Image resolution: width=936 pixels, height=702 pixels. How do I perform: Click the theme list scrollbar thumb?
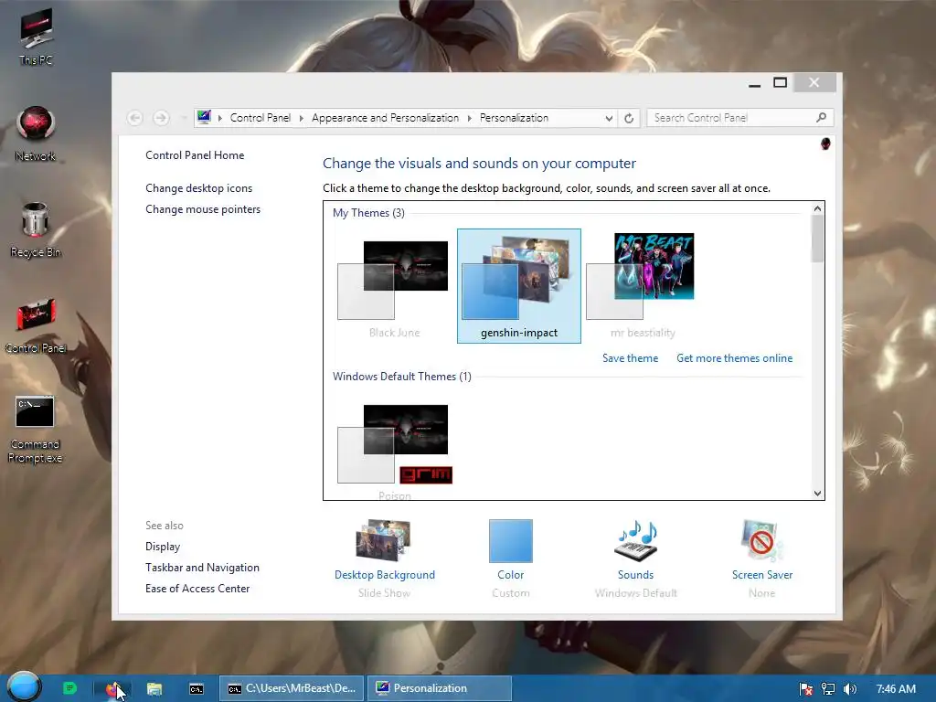[x=818, y=239]
